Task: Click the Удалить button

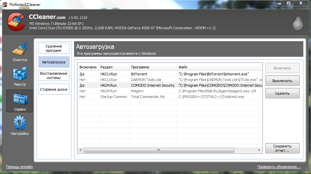Action: tap(282, 93)
